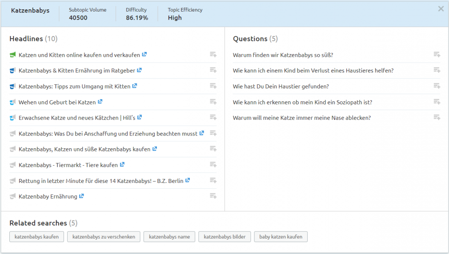
Task: Add 'Erwachsene Katze und neues Kätzchen' to list
Action: 213,117
